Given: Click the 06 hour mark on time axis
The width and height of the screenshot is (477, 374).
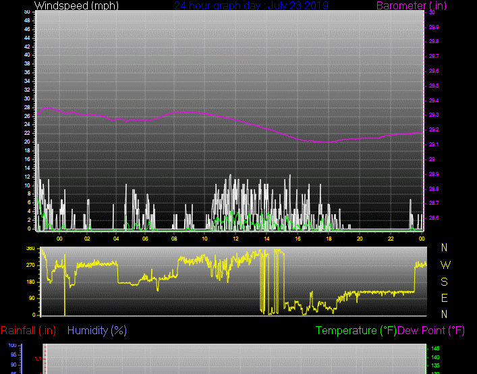Looking at the screenshot, I should [145, 239].
